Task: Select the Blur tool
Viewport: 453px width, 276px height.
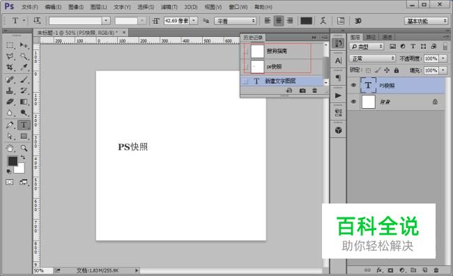Action: tap(10, 113)
